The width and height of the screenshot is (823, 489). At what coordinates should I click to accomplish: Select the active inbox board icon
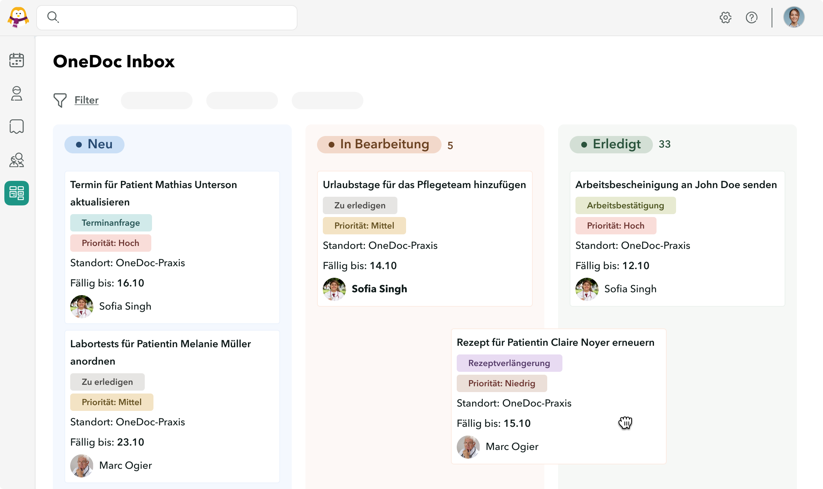point(17,193)
